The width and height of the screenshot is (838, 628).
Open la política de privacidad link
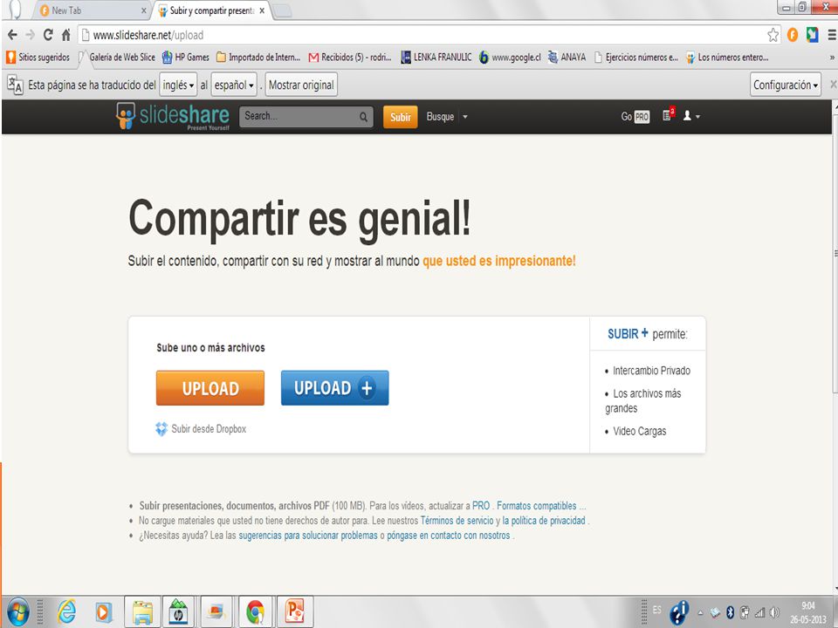coord(544,520)
